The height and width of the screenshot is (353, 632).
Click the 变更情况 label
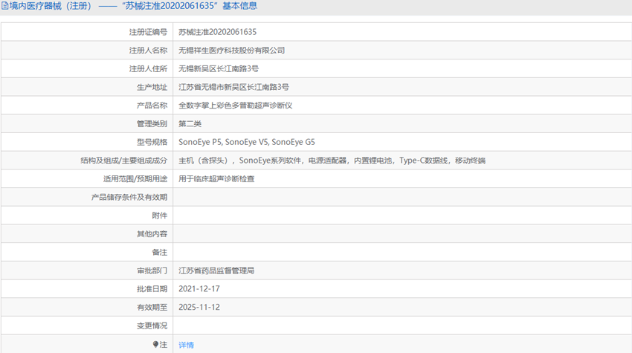point(152,326)
